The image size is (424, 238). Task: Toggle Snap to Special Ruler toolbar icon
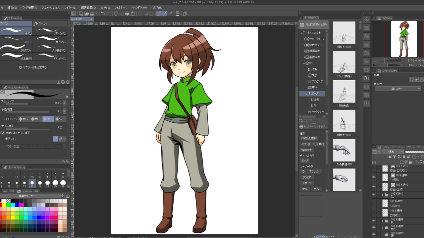point(165,14)
